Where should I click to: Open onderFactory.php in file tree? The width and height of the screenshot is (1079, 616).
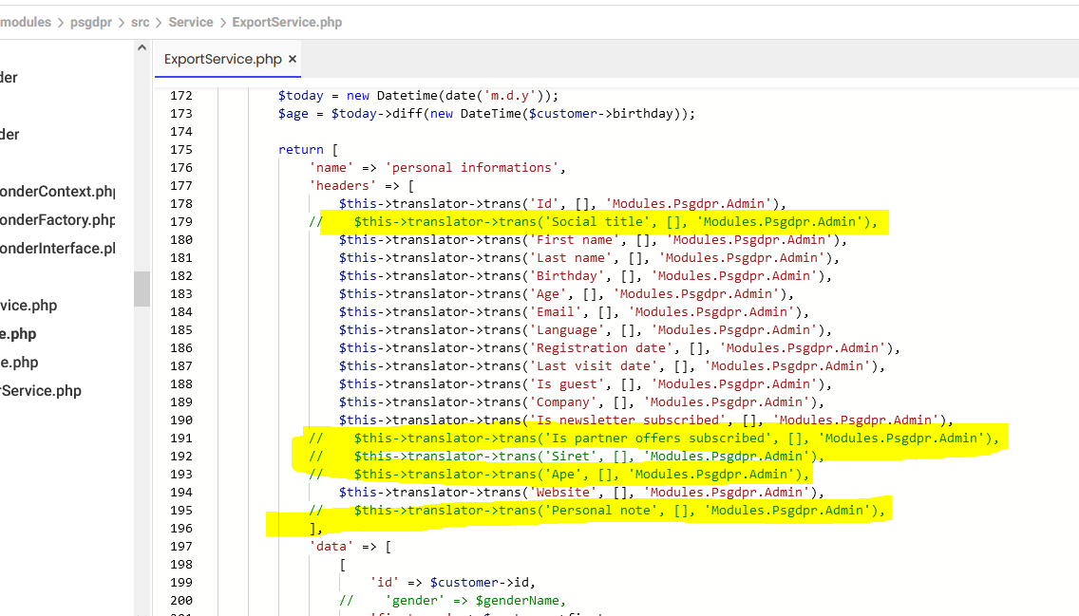point(58,220)
